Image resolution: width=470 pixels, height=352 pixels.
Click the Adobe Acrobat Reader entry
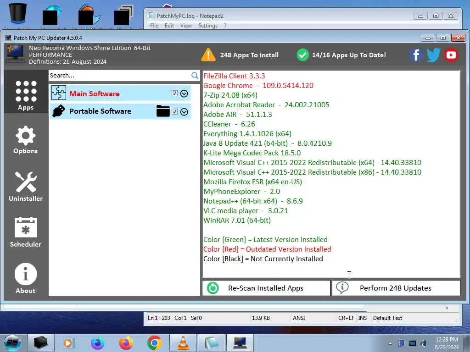[x=266, y=105]
